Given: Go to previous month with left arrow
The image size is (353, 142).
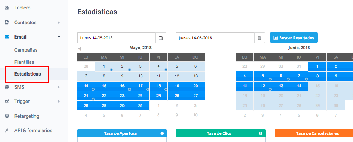Looking at the screenshot, I should (79, 49).
